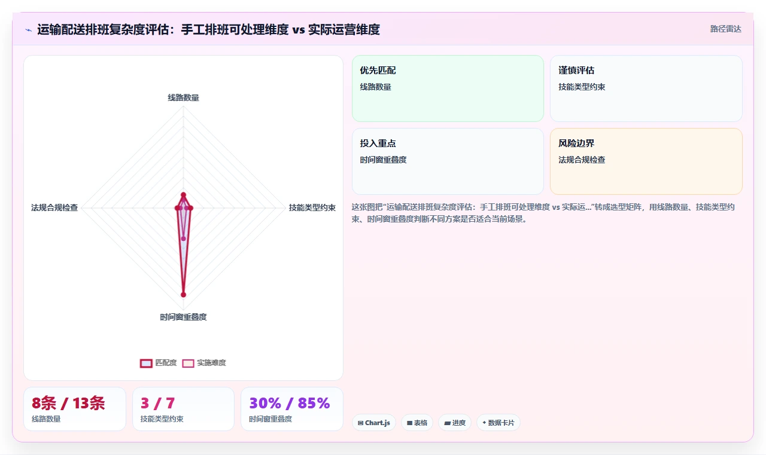Select the 进度 tag chip

pyautogui.click(x=455, y=423)
